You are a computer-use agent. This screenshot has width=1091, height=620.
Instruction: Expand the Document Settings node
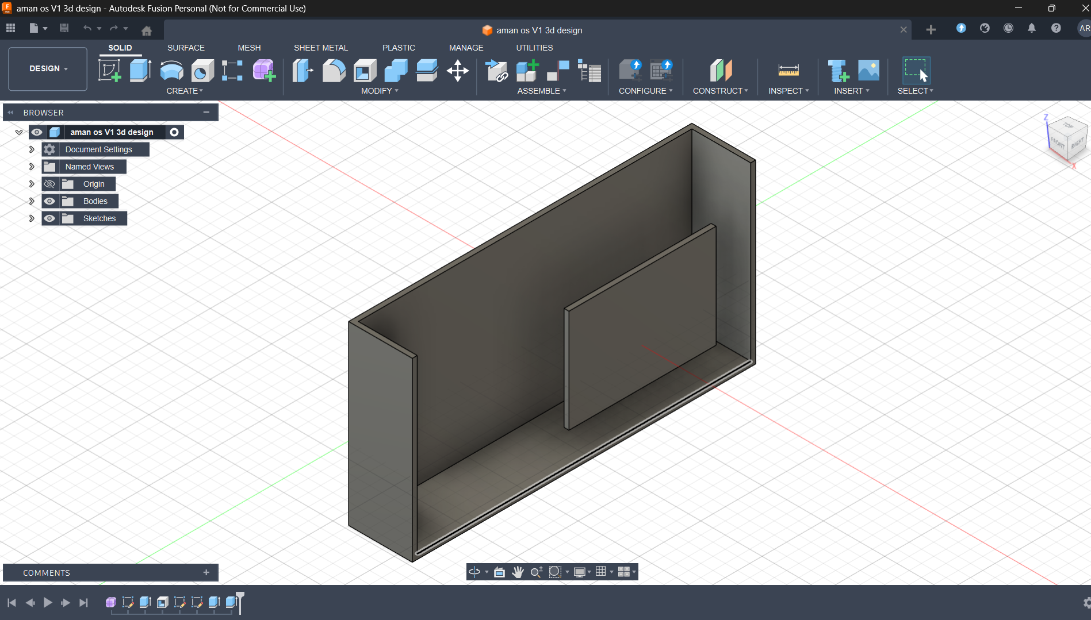(32, 149)
